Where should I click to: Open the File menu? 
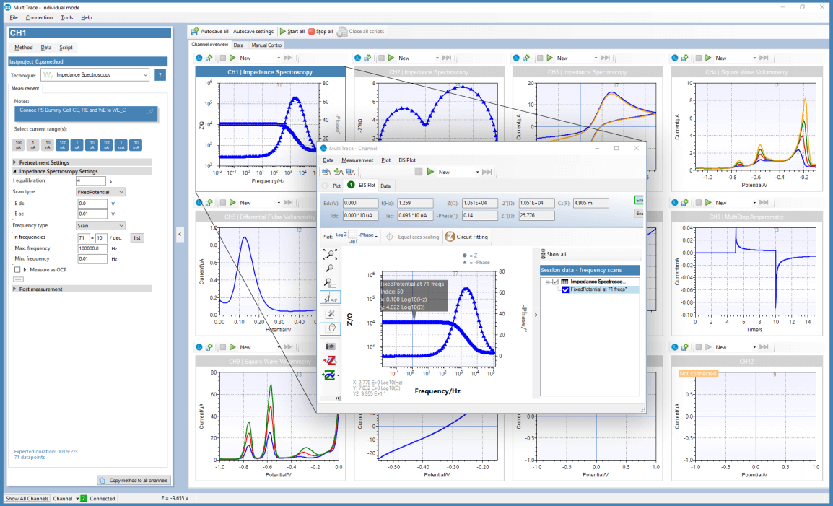pyautogui.click(x=14, y=17)
